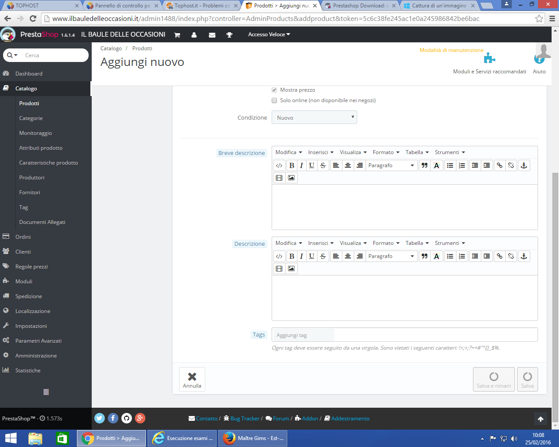Click the Modalità di manutenzione link
559x447 pixels.
click(452, 50)
